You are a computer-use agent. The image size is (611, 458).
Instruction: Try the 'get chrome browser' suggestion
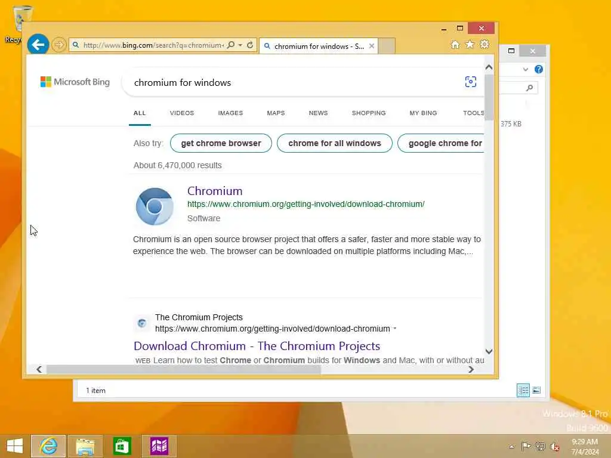pos(221,143)
